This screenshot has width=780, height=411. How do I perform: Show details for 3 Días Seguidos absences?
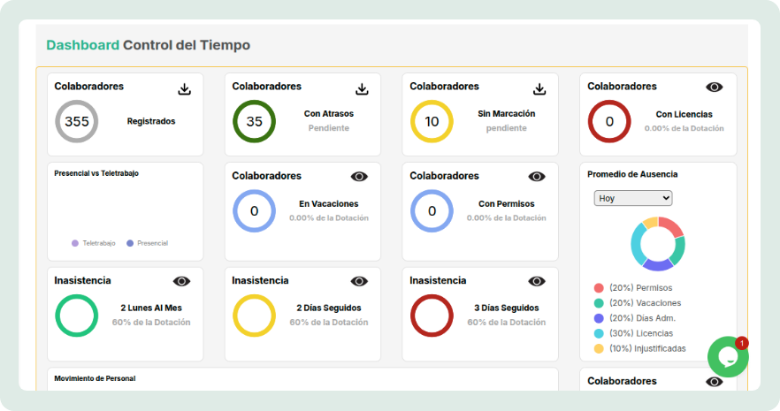(537, 281)
